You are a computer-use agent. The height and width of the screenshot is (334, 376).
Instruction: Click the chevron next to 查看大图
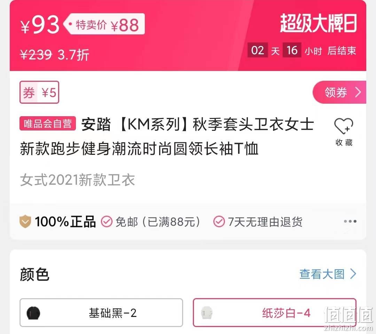coord(353,274)
